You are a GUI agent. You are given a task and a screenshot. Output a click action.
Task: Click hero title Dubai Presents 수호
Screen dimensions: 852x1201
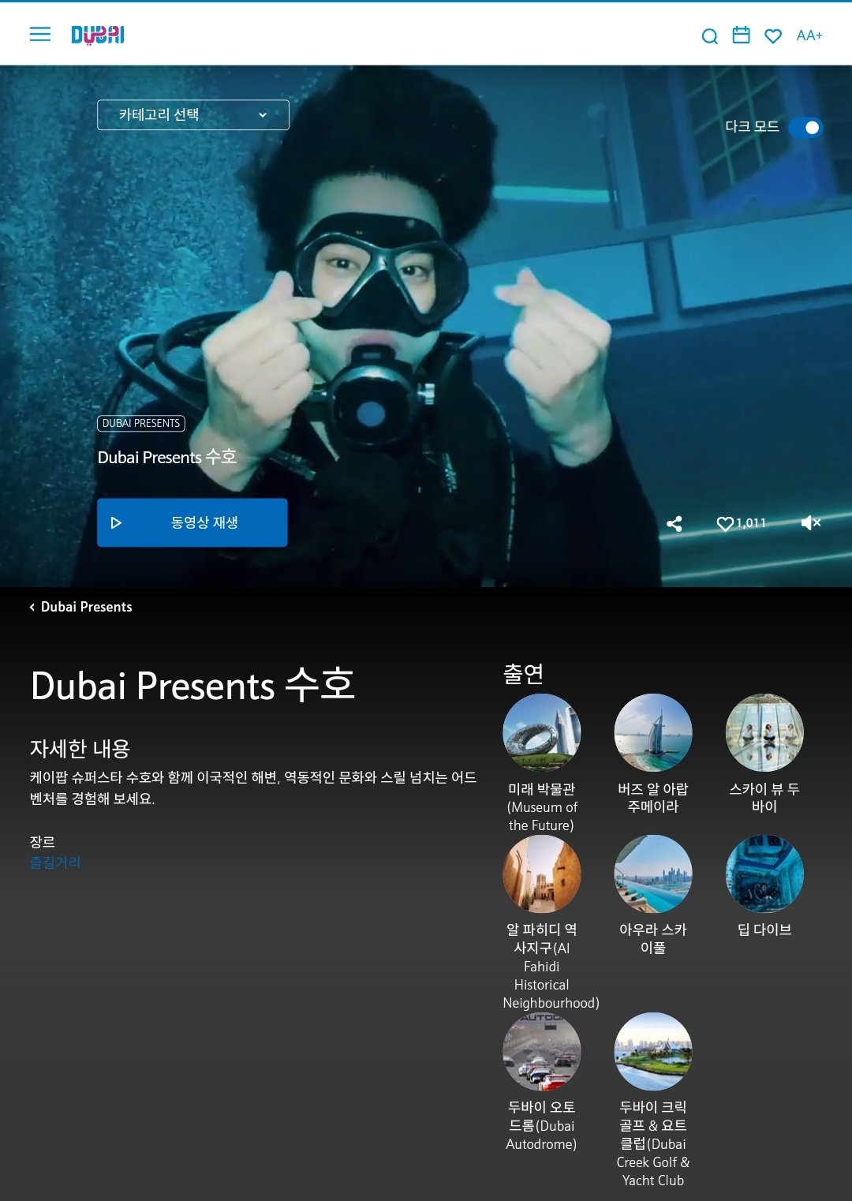click(167, 458)
